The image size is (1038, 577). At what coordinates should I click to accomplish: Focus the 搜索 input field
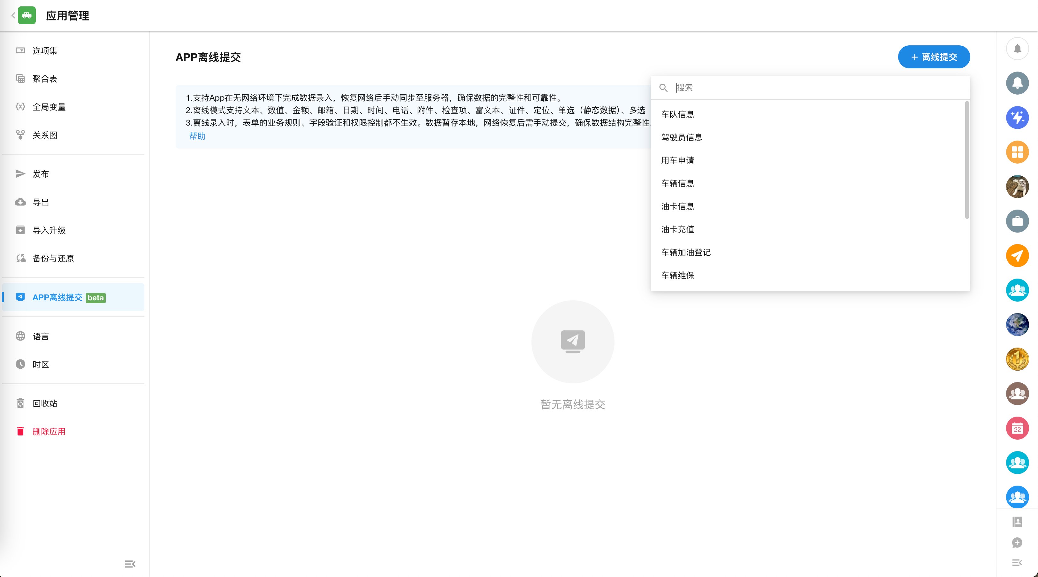(820, 88)
